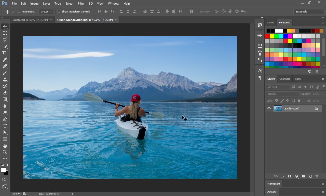Open the Character panel icon
Viewport: 326px width, 196px height.
pyautogui.click(x=260, y=71)
